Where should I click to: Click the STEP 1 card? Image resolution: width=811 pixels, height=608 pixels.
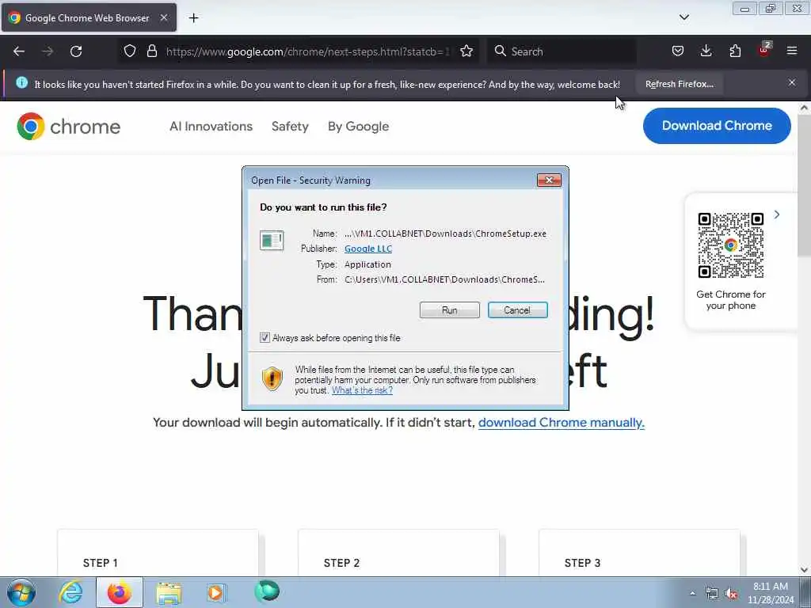coord(158,553)
